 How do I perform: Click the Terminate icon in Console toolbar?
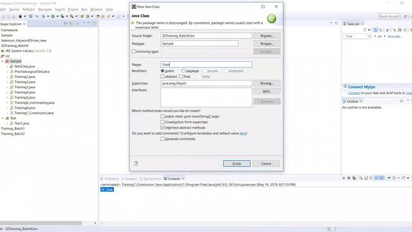point(344,178)
